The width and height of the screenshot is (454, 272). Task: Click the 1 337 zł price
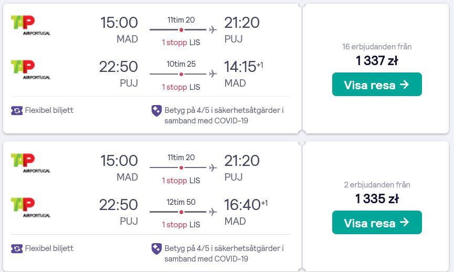(x=377, y=61)
